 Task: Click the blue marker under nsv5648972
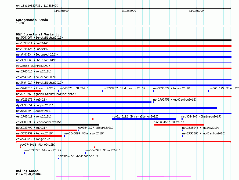(85, 153)
